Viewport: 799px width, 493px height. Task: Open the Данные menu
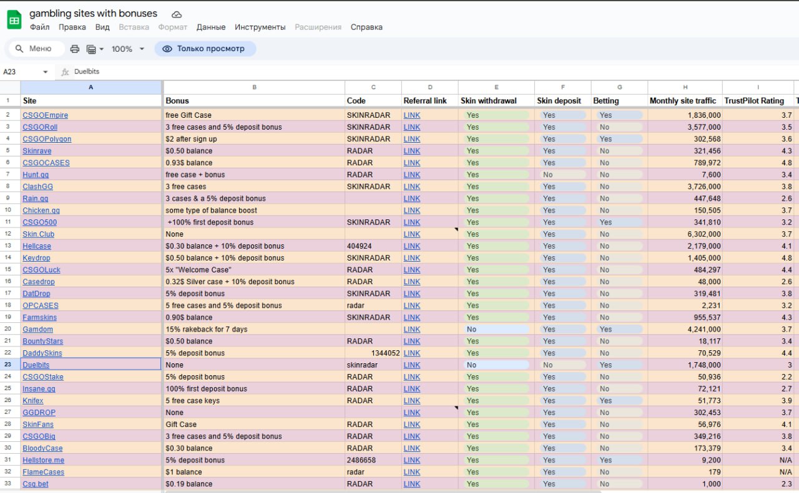coord(211,27)
